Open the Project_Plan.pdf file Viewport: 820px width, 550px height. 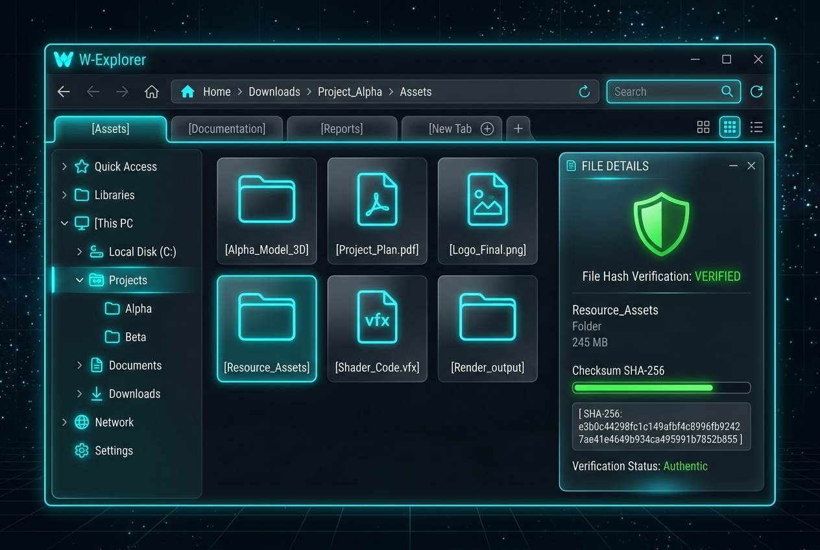coord(377,211)
